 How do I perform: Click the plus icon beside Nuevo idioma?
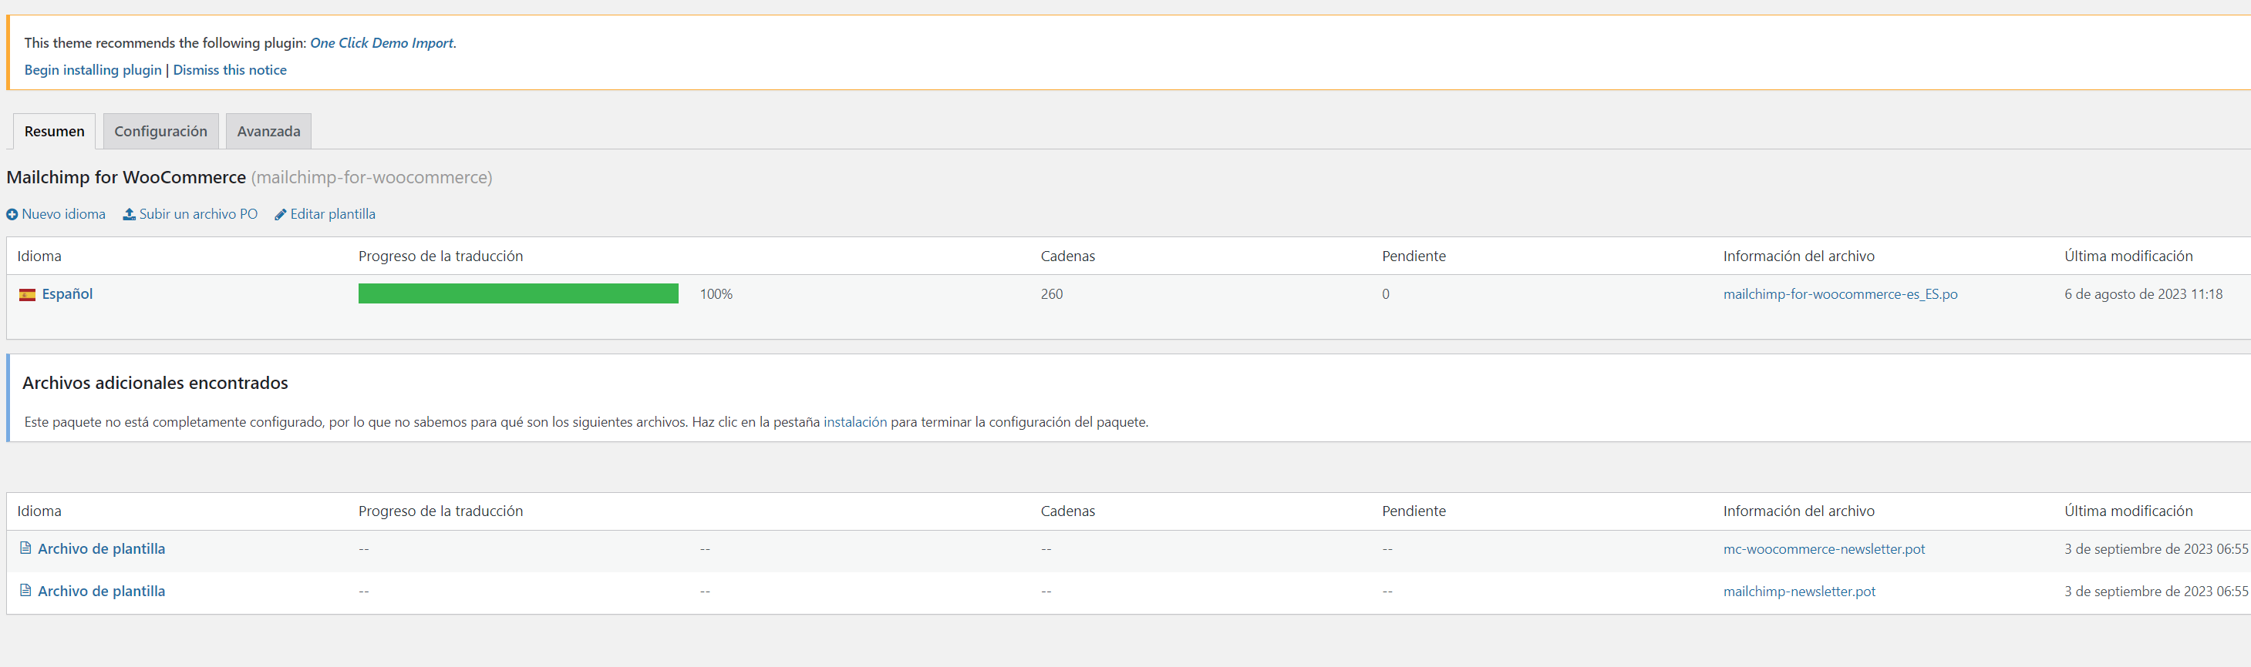[12, 215]
